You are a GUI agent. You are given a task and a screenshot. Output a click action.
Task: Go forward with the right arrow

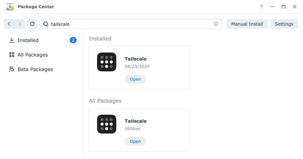[20, 24]
